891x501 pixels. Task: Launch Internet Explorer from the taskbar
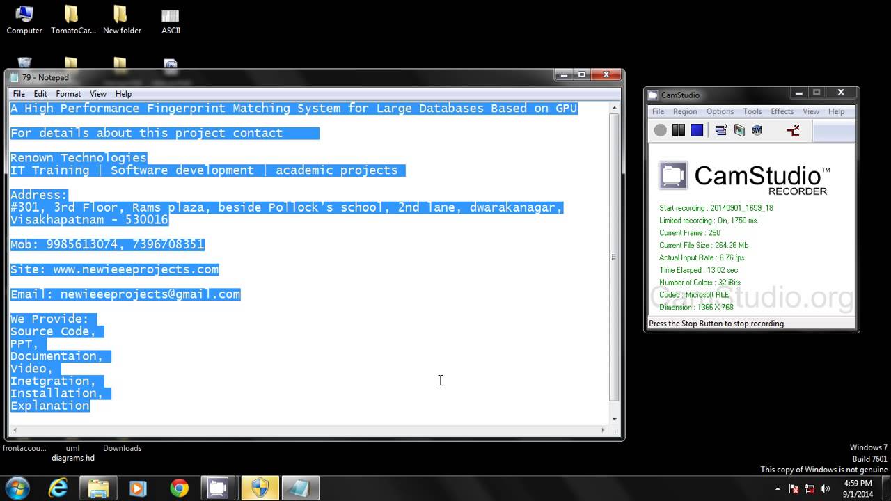58,488
